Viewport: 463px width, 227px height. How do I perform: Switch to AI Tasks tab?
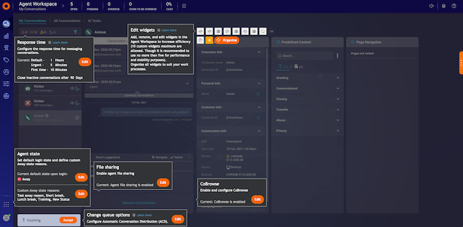(x=94, y=21)
